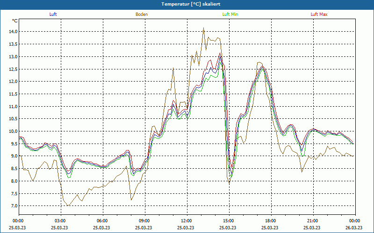This screenshot has width=374, height=233.
Task: Click the 26.03.23 date label
Action: (354, 227)
